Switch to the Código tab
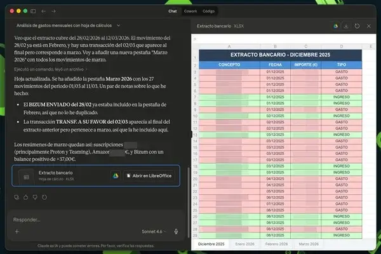381x254 pixels. [x=208, y=11]
